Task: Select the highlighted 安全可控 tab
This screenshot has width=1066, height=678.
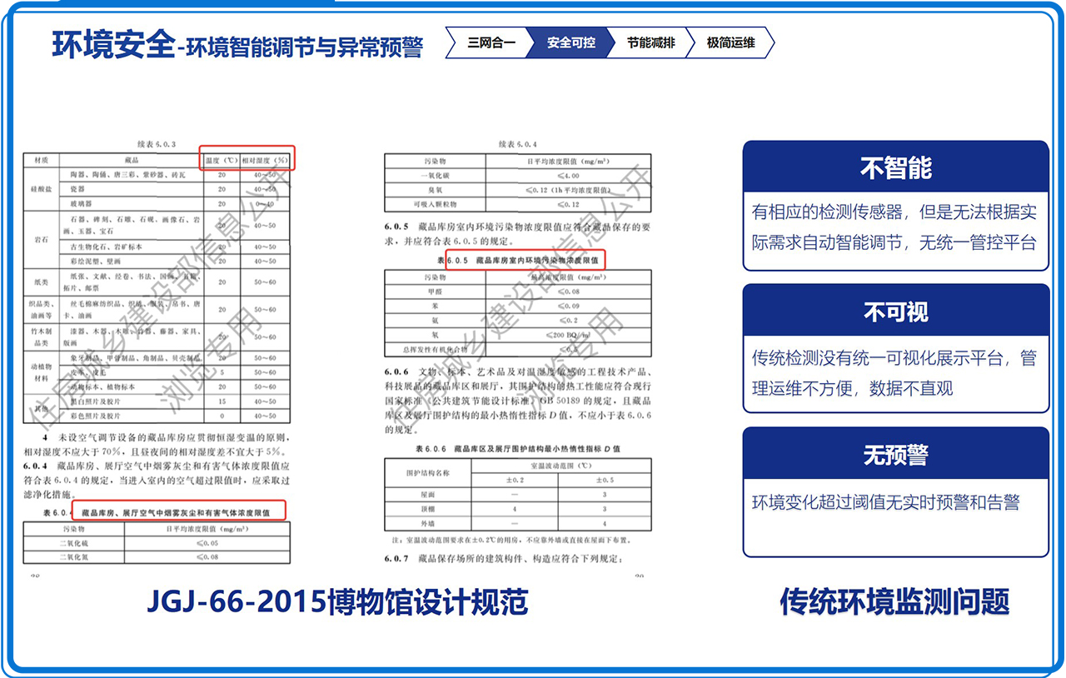Action: click(570, 42)
